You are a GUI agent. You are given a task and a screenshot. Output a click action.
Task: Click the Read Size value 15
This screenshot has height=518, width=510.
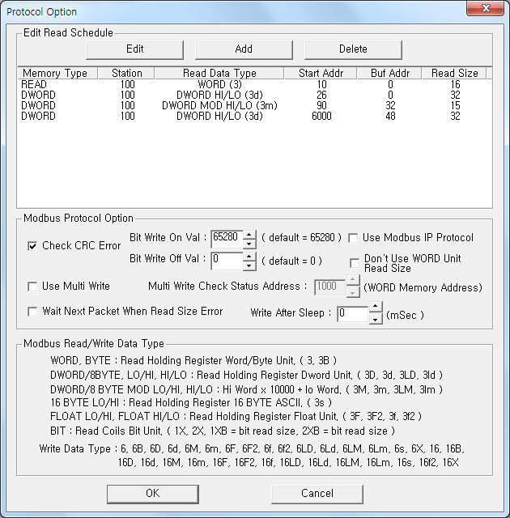pyautogui.click(x=455, y=106)
